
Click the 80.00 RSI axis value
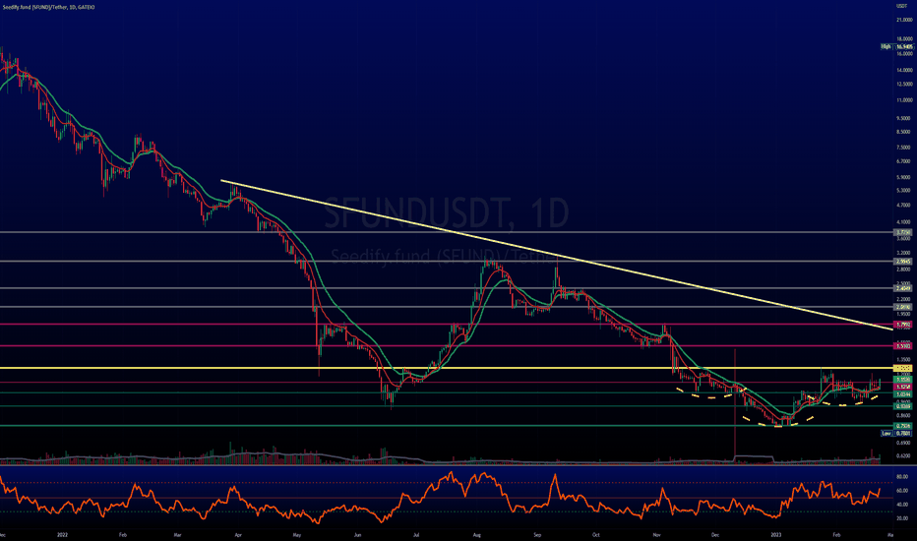pyautogui.click(x=902, y=477)
